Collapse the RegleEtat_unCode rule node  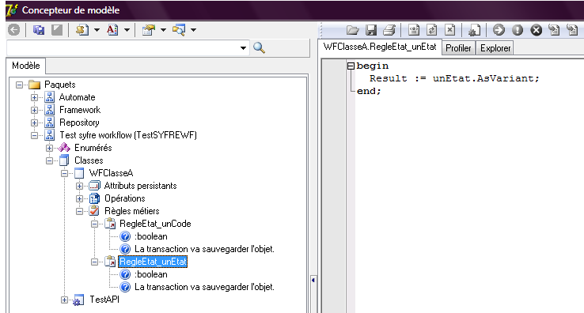(95, 224)
